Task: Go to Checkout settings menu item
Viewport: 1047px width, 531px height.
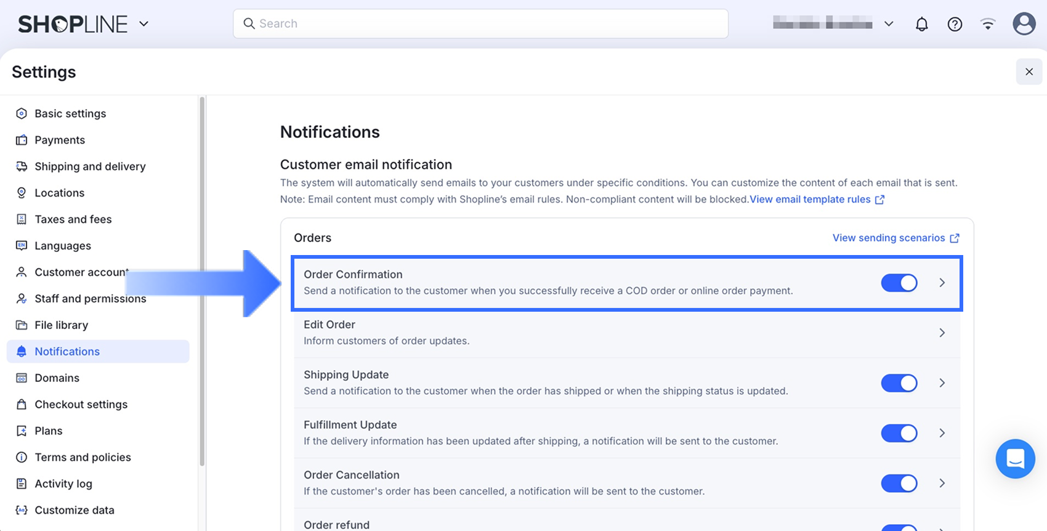Action: pyautogui.click(x=81, y=404)
